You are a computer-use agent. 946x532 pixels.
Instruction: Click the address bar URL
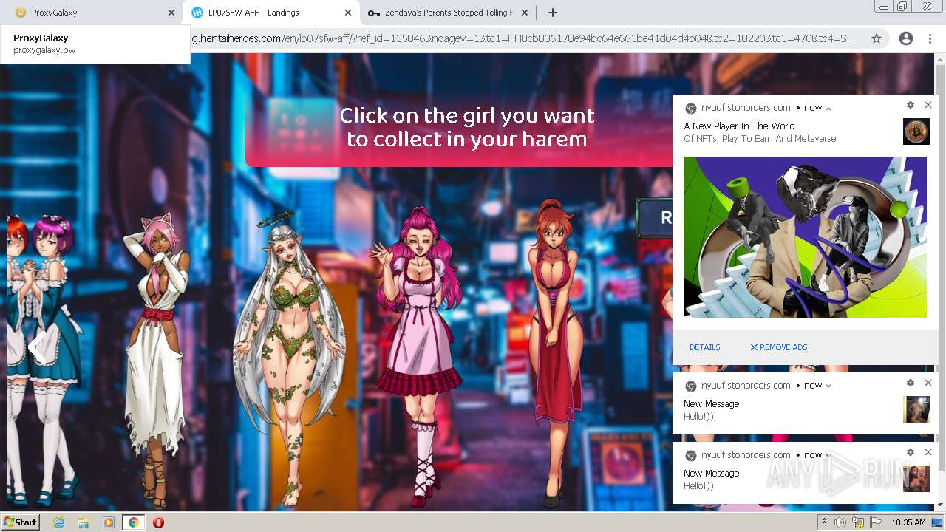click(523, 38)
